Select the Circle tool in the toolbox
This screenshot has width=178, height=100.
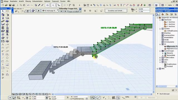coord(7,58)
